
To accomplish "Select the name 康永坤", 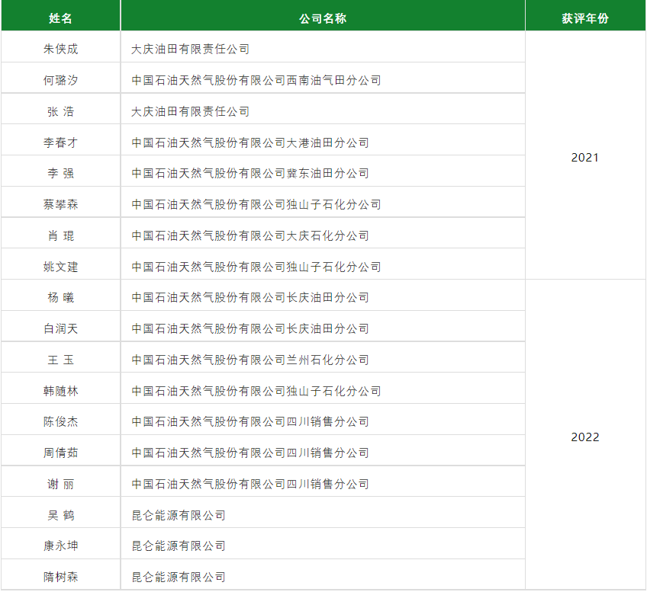I will pos(61,546).
